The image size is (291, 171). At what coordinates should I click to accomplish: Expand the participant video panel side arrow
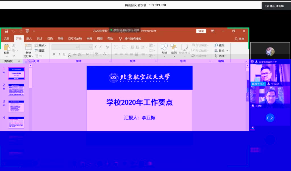pos(248,97)
